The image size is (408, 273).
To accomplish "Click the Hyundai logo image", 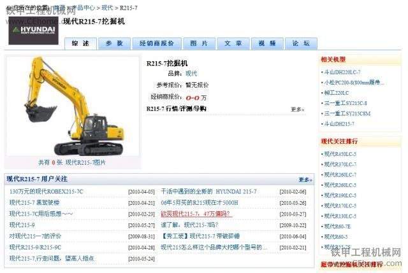I will click(x=33, y=31).
